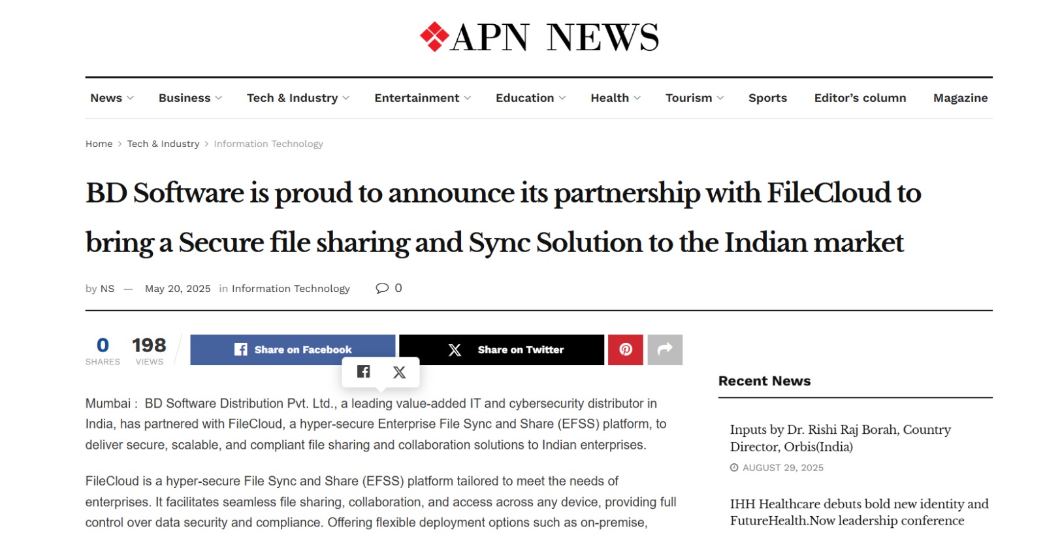This screenshot has height=537, width=1045.
Task: Click the Information Technology breadcrumb
Action: [268, 144]
